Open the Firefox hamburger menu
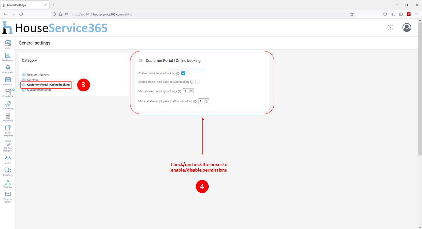This screenshot has width=422, height=229. (417, 14)
